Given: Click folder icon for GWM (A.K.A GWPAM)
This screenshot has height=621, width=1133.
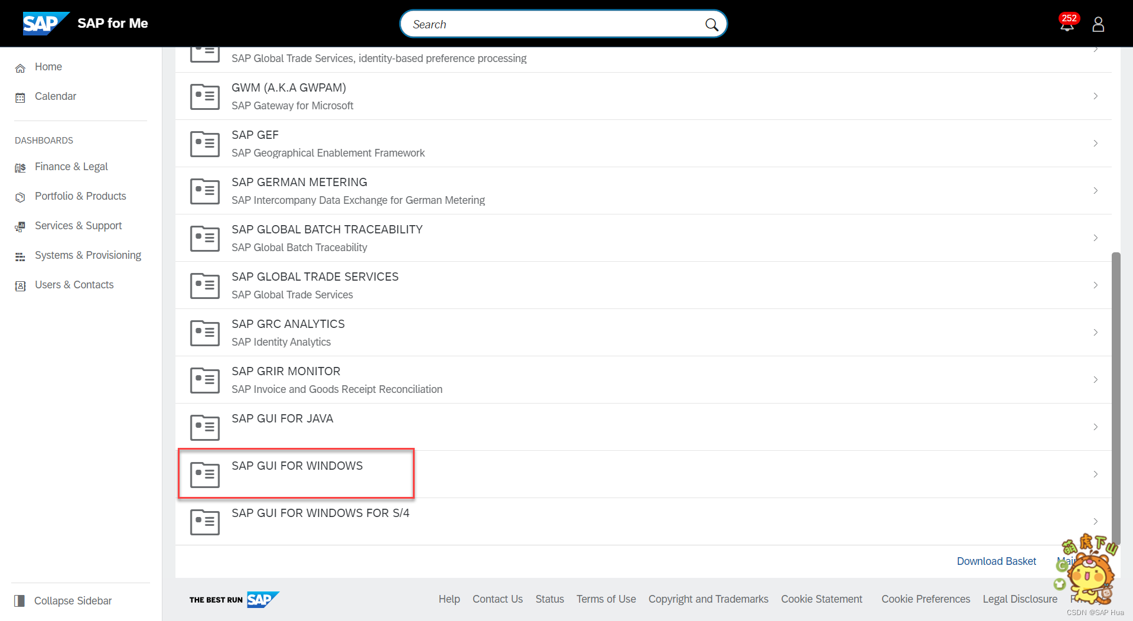Looking at the screenshot, I should [x=205, y=97].
